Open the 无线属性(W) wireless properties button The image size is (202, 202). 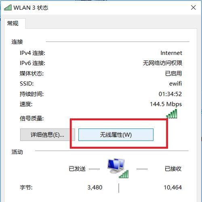[116, 135]
